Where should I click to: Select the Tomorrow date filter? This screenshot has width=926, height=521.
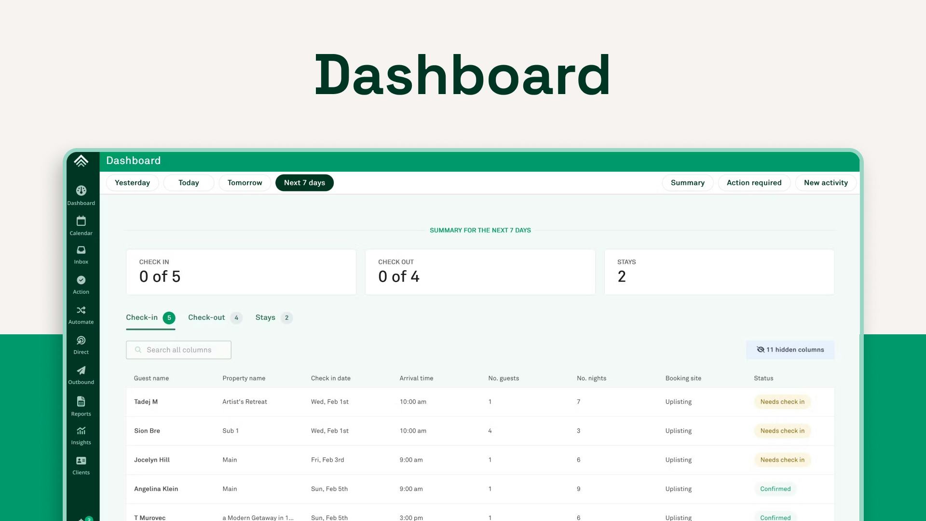coord(245,183)
